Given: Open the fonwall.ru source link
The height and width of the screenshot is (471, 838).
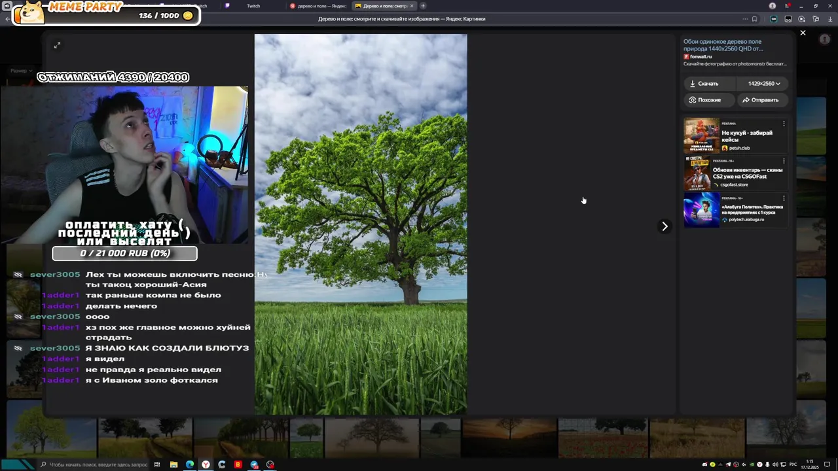Looking at the screenshot, I should click(698, 57).
